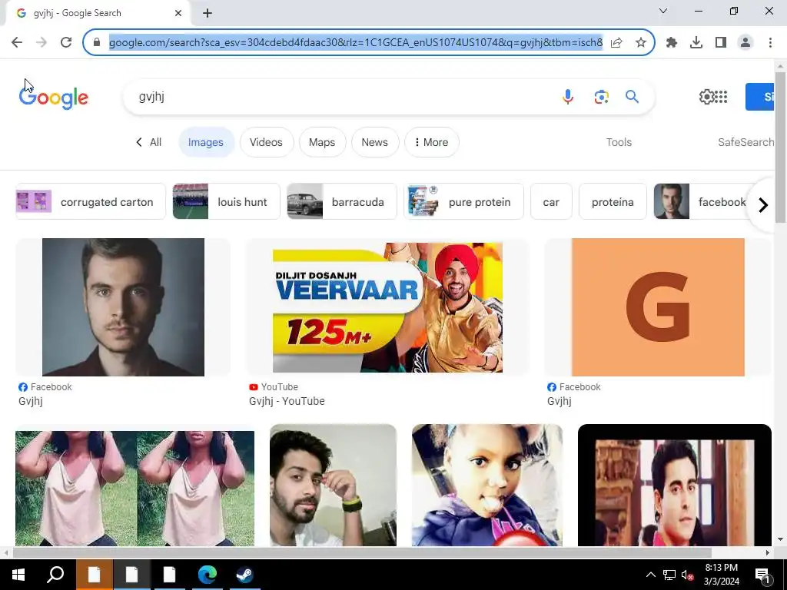Open the Windows Start menu

18,575
